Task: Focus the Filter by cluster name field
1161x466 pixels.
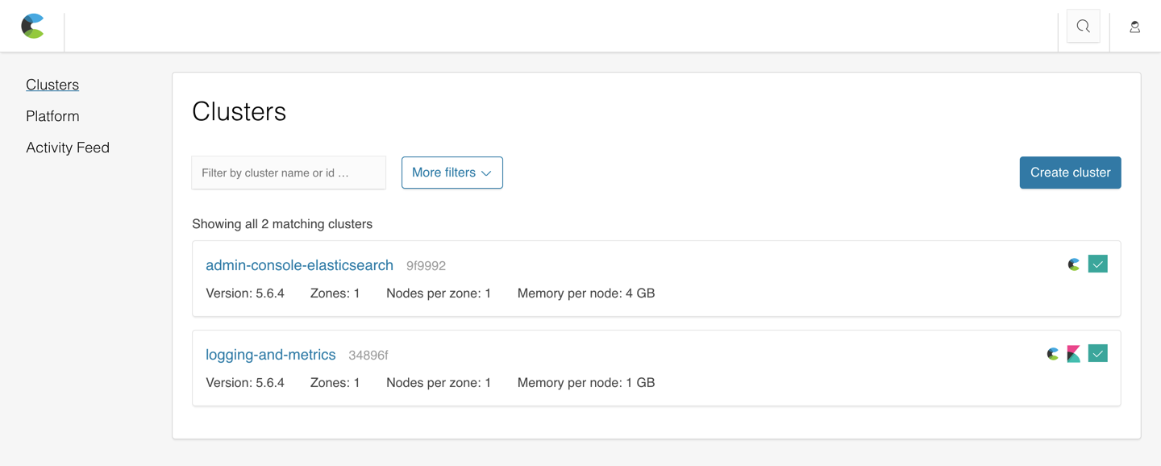Action: (289, 173)
